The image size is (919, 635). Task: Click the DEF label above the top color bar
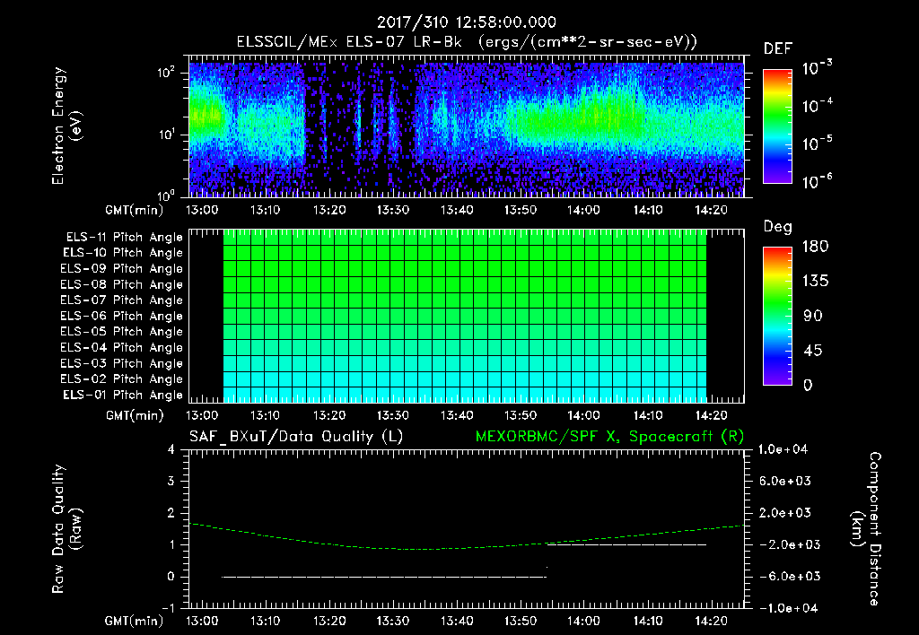(778, 48)
